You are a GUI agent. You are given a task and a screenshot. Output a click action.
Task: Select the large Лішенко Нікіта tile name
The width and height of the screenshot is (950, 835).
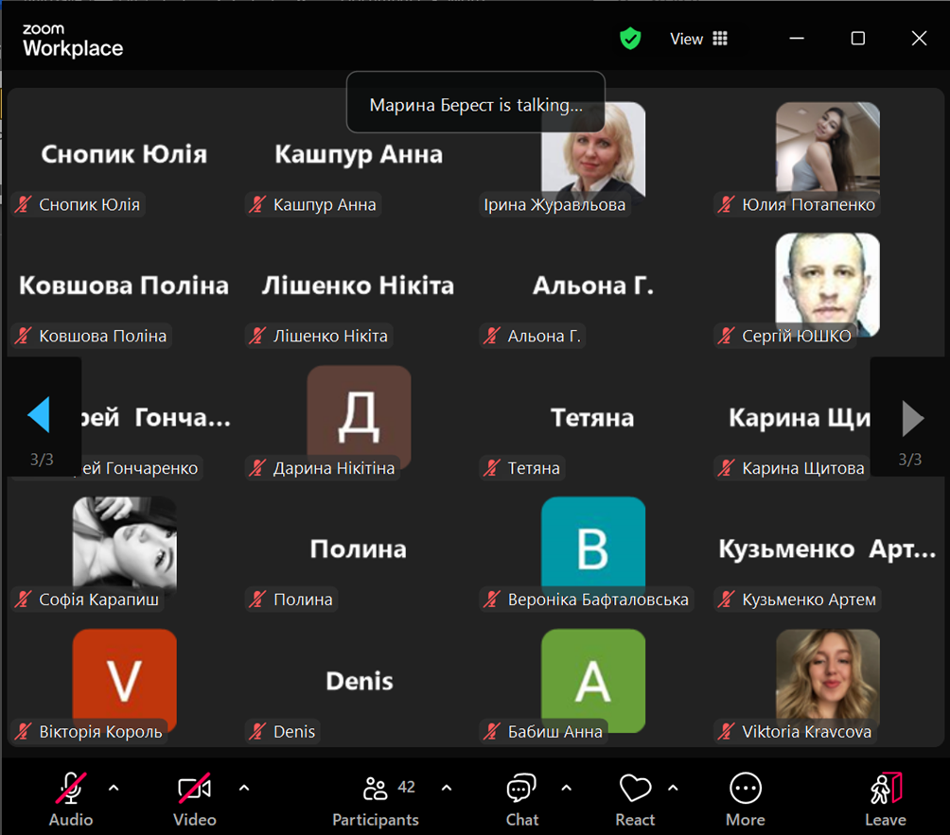358,286
